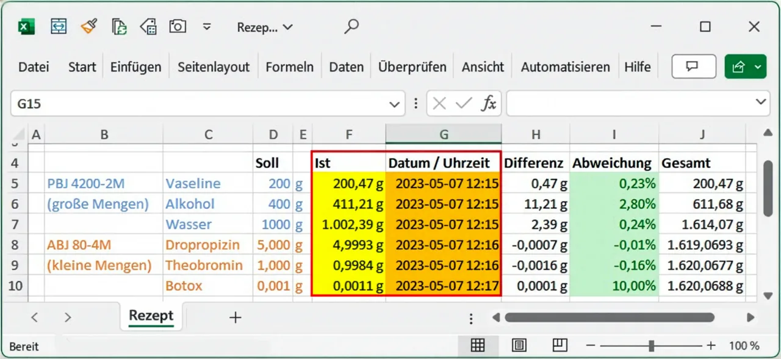Viewport: 781px width, 359px height.
Task: Select row header 7
Action: tap(15, 225)
